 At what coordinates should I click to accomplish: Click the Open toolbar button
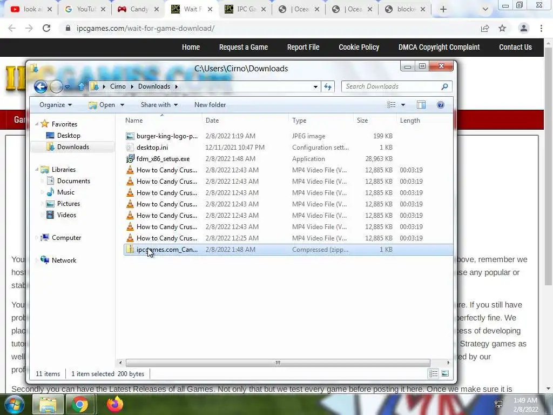pyautogui.click(x=102, y=105)
